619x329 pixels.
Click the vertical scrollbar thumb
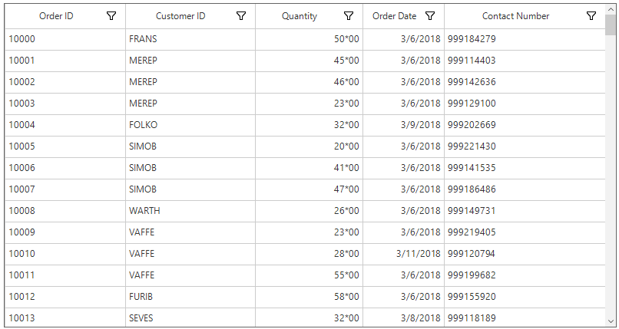coord(611,25)
